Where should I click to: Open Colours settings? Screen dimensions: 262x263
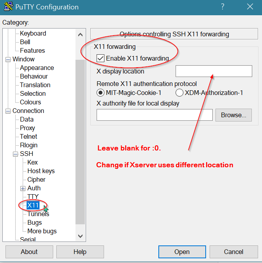coord(31,102)
